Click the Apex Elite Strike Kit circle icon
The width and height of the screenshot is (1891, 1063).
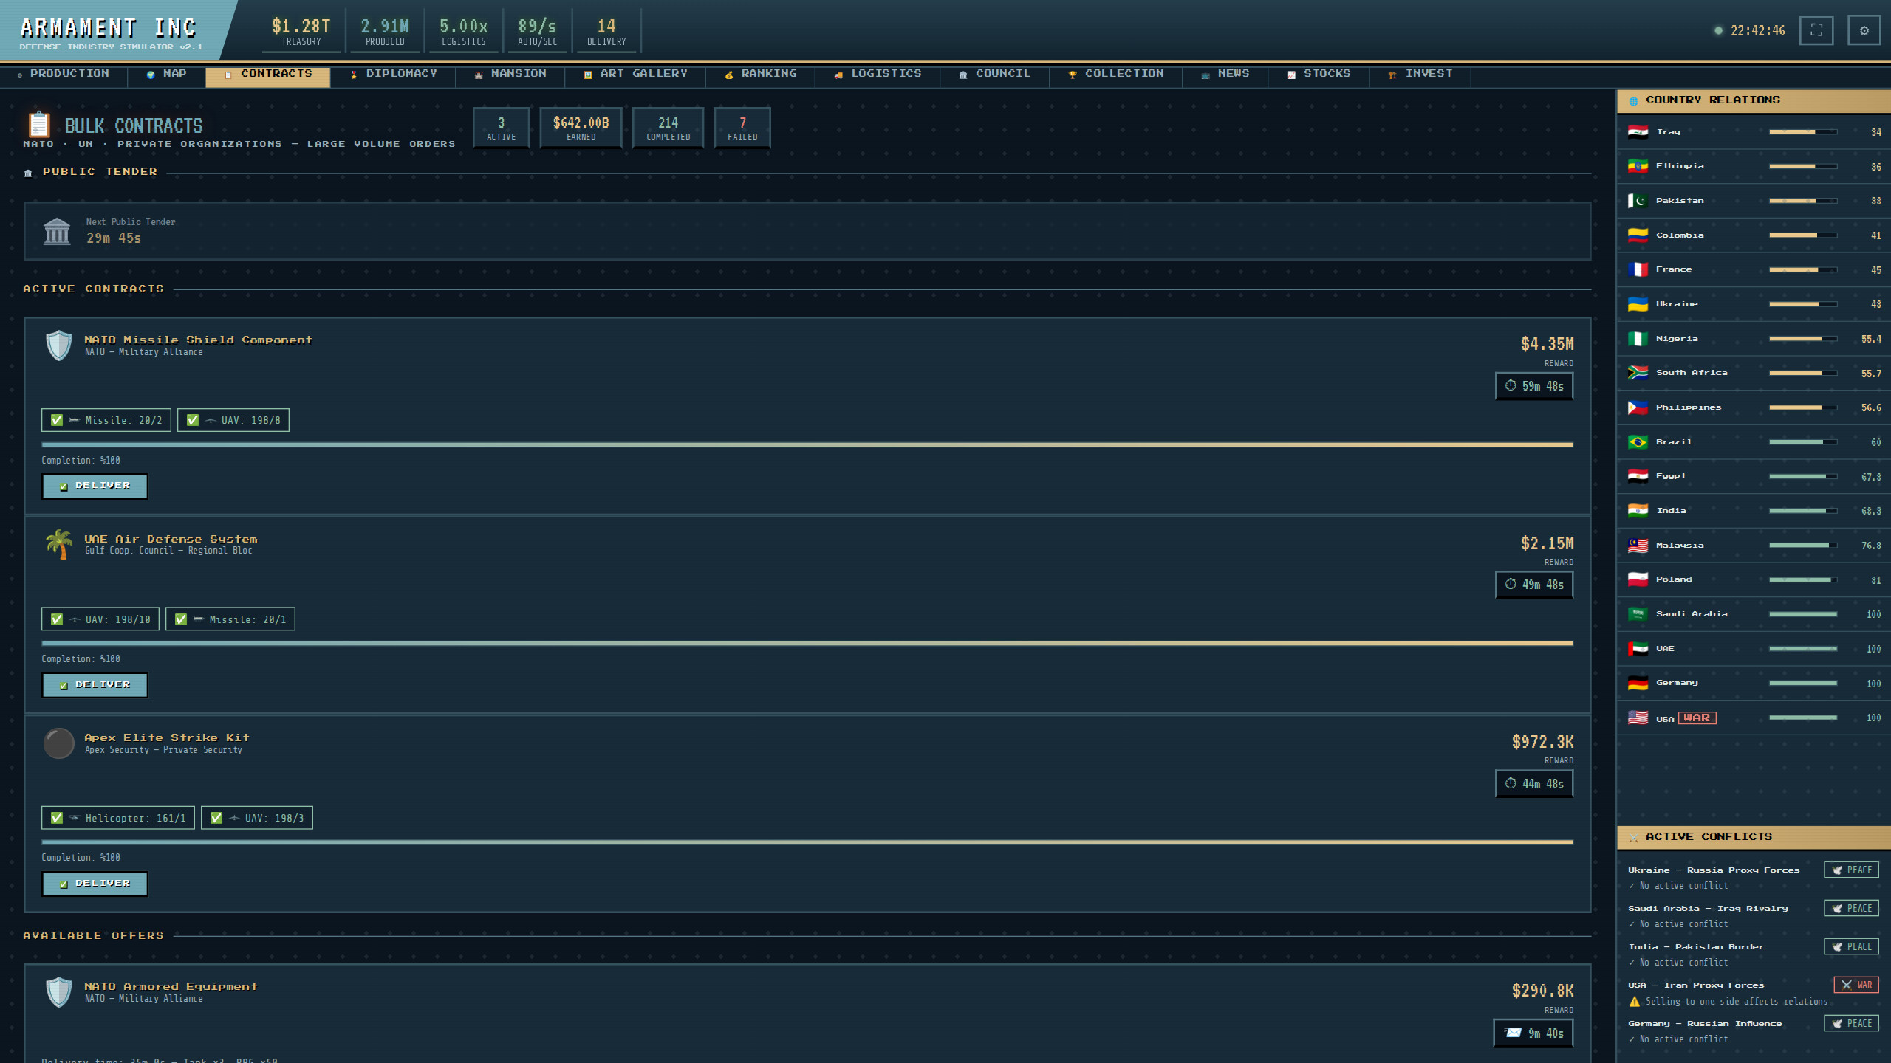point(59,743)
